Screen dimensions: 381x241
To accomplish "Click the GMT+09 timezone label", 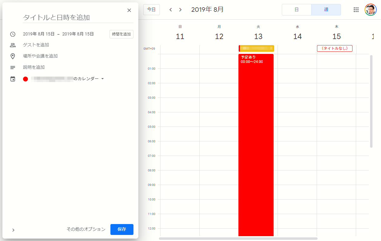I will pyautogui.click(x=149, y=48).
